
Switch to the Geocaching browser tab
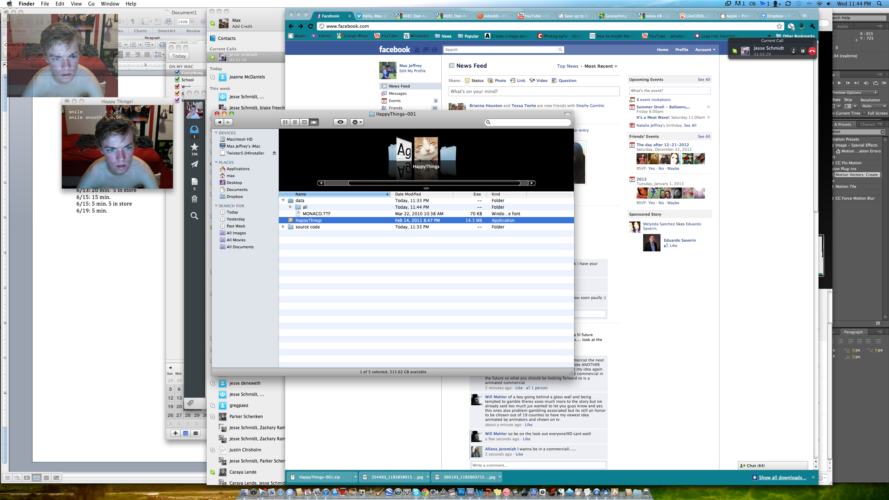(x=616, y=16)
